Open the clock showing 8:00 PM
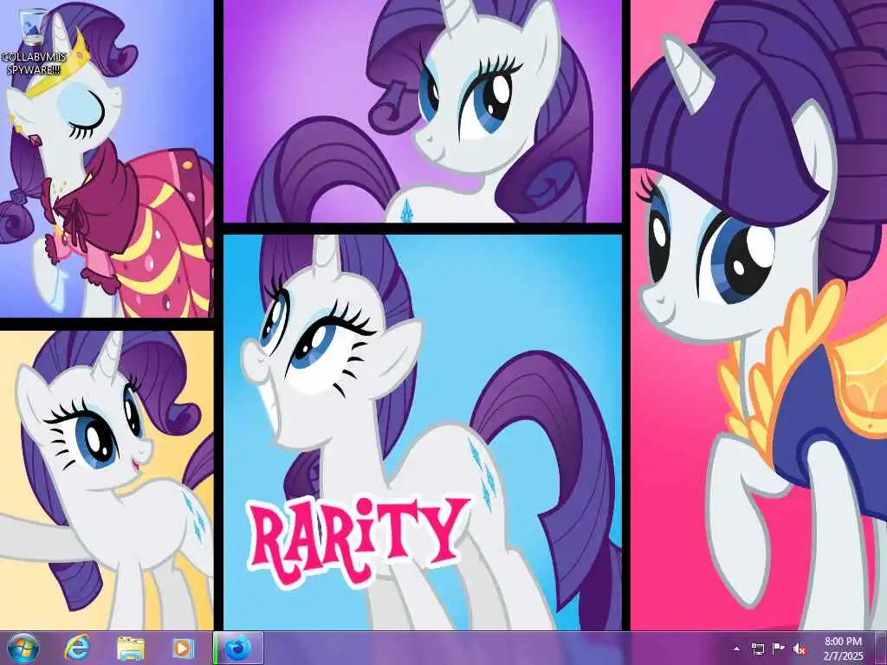 coord(844,649)
